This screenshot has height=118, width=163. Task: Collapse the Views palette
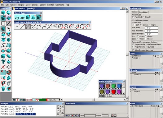coord(161,104)
